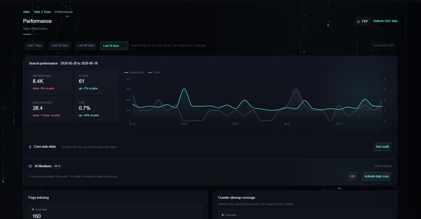The height and width of the screenshot is (219, 421).
Task: Click the Core web vitals title
Action: [x=45, y=147]
